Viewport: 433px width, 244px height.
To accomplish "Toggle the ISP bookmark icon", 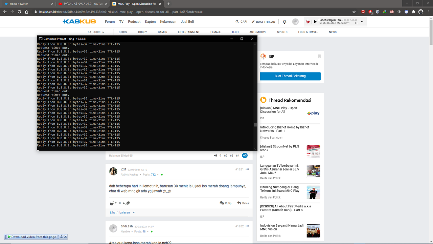I will (319, 56).
